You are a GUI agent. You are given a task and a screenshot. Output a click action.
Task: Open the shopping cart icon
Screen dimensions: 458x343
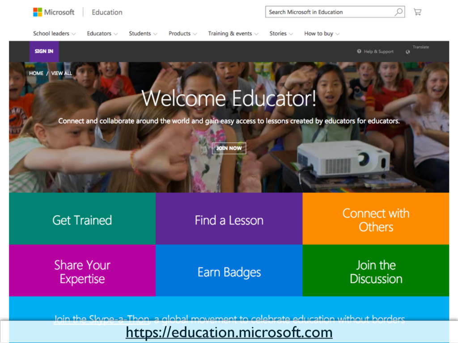pos(417,12)
